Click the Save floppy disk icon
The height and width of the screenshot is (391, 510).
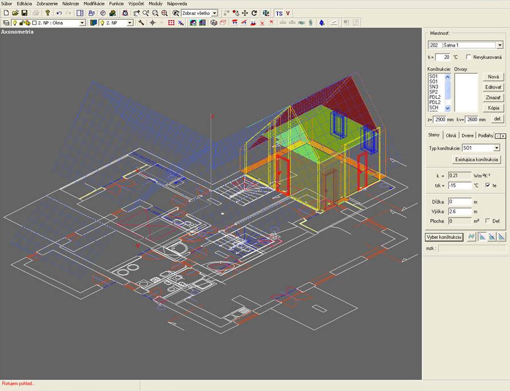pyautogui.click(x=25, y=13)
